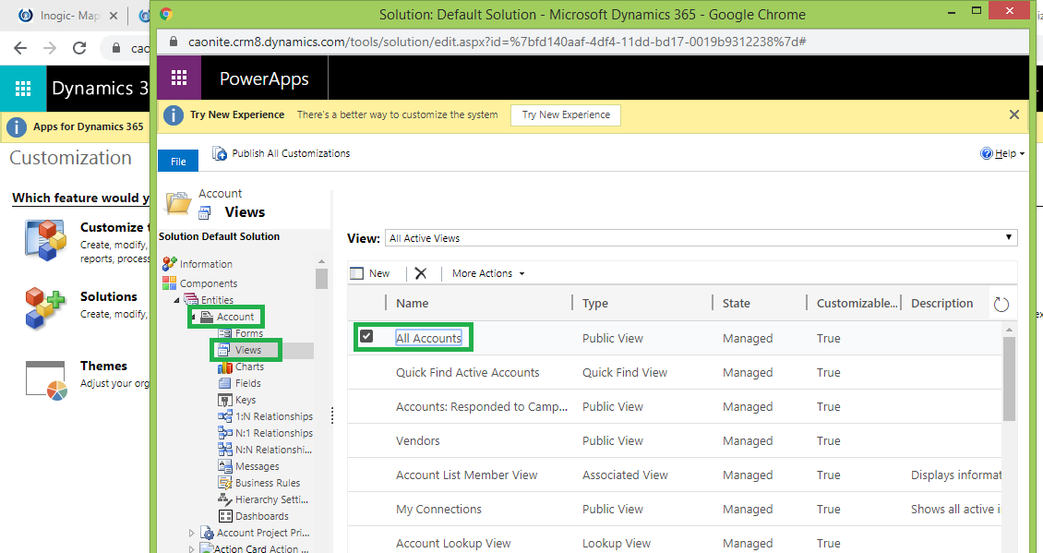Click the Business Rules tree icon
The height and width of the screenshot is (553, 1043).
(225, 483)
